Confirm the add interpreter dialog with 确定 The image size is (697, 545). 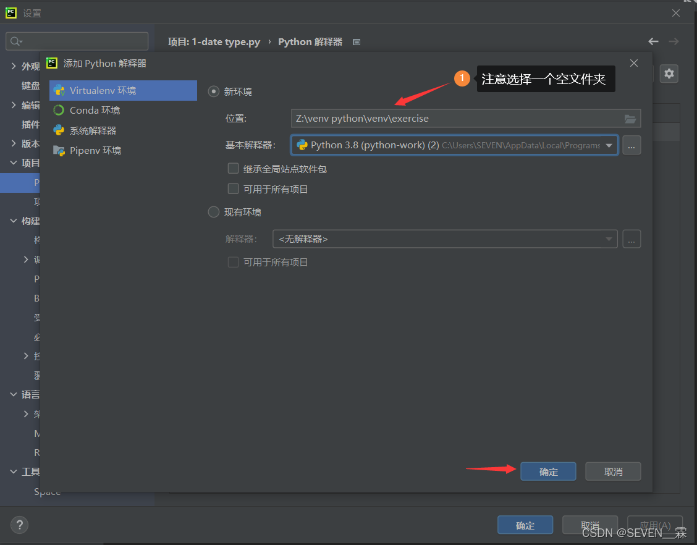548,471
